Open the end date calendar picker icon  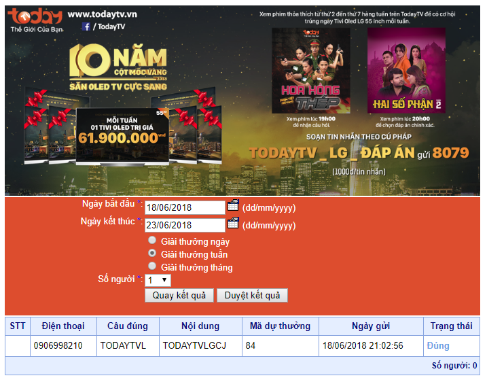[233, 223]
